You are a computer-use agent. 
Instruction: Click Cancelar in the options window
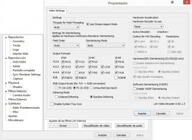pyautogui.click(x=121, y=135)
